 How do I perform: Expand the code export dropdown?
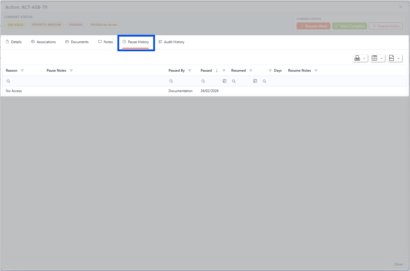click(378, 58)
